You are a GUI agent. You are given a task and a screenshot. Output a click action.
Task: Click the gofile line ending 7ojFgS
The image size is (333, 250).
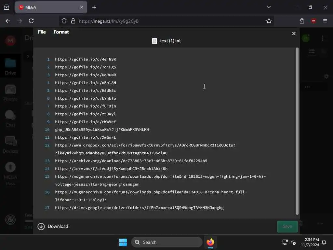coord(86,67)
